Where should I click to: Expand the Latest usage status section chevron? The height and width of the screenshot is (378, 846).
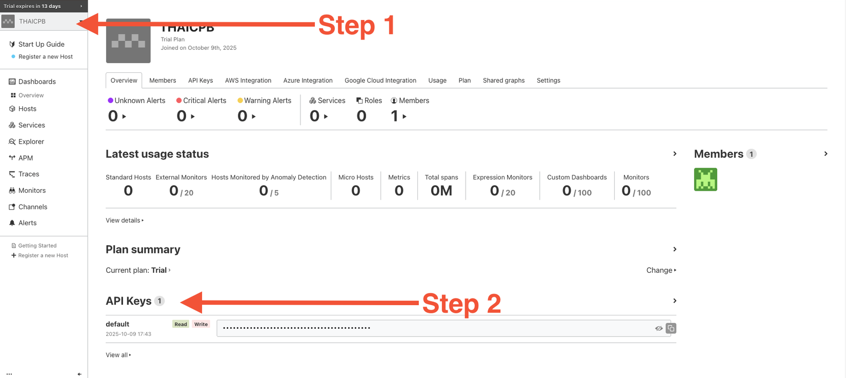click(675, 154)
